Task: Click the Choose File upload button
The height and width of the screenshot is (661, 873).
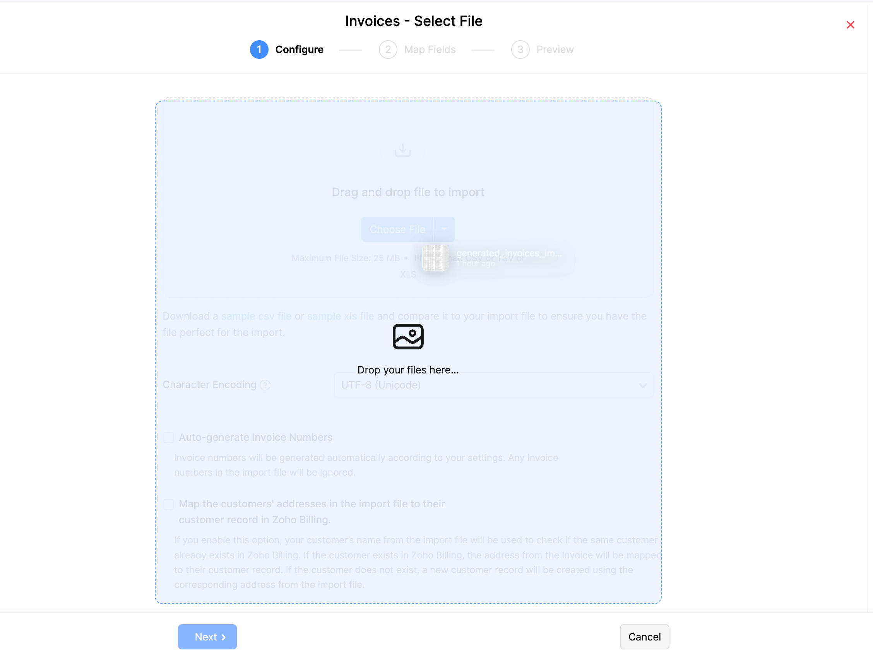Action: [x=397, y=229]
